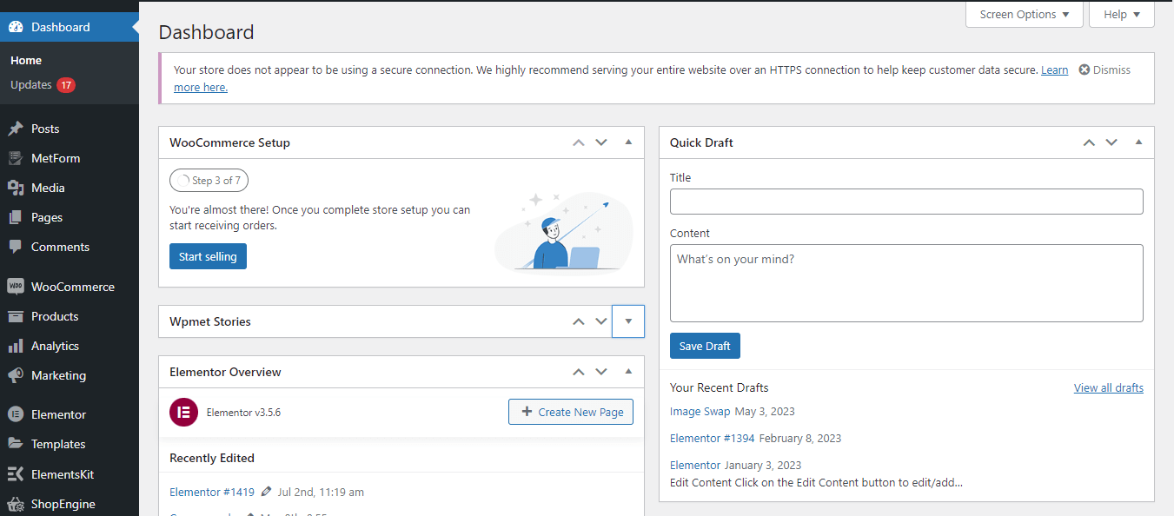Click the Marketing megaphone icon
This screenshot has height=516, width=1174.
tap(16, 375)
